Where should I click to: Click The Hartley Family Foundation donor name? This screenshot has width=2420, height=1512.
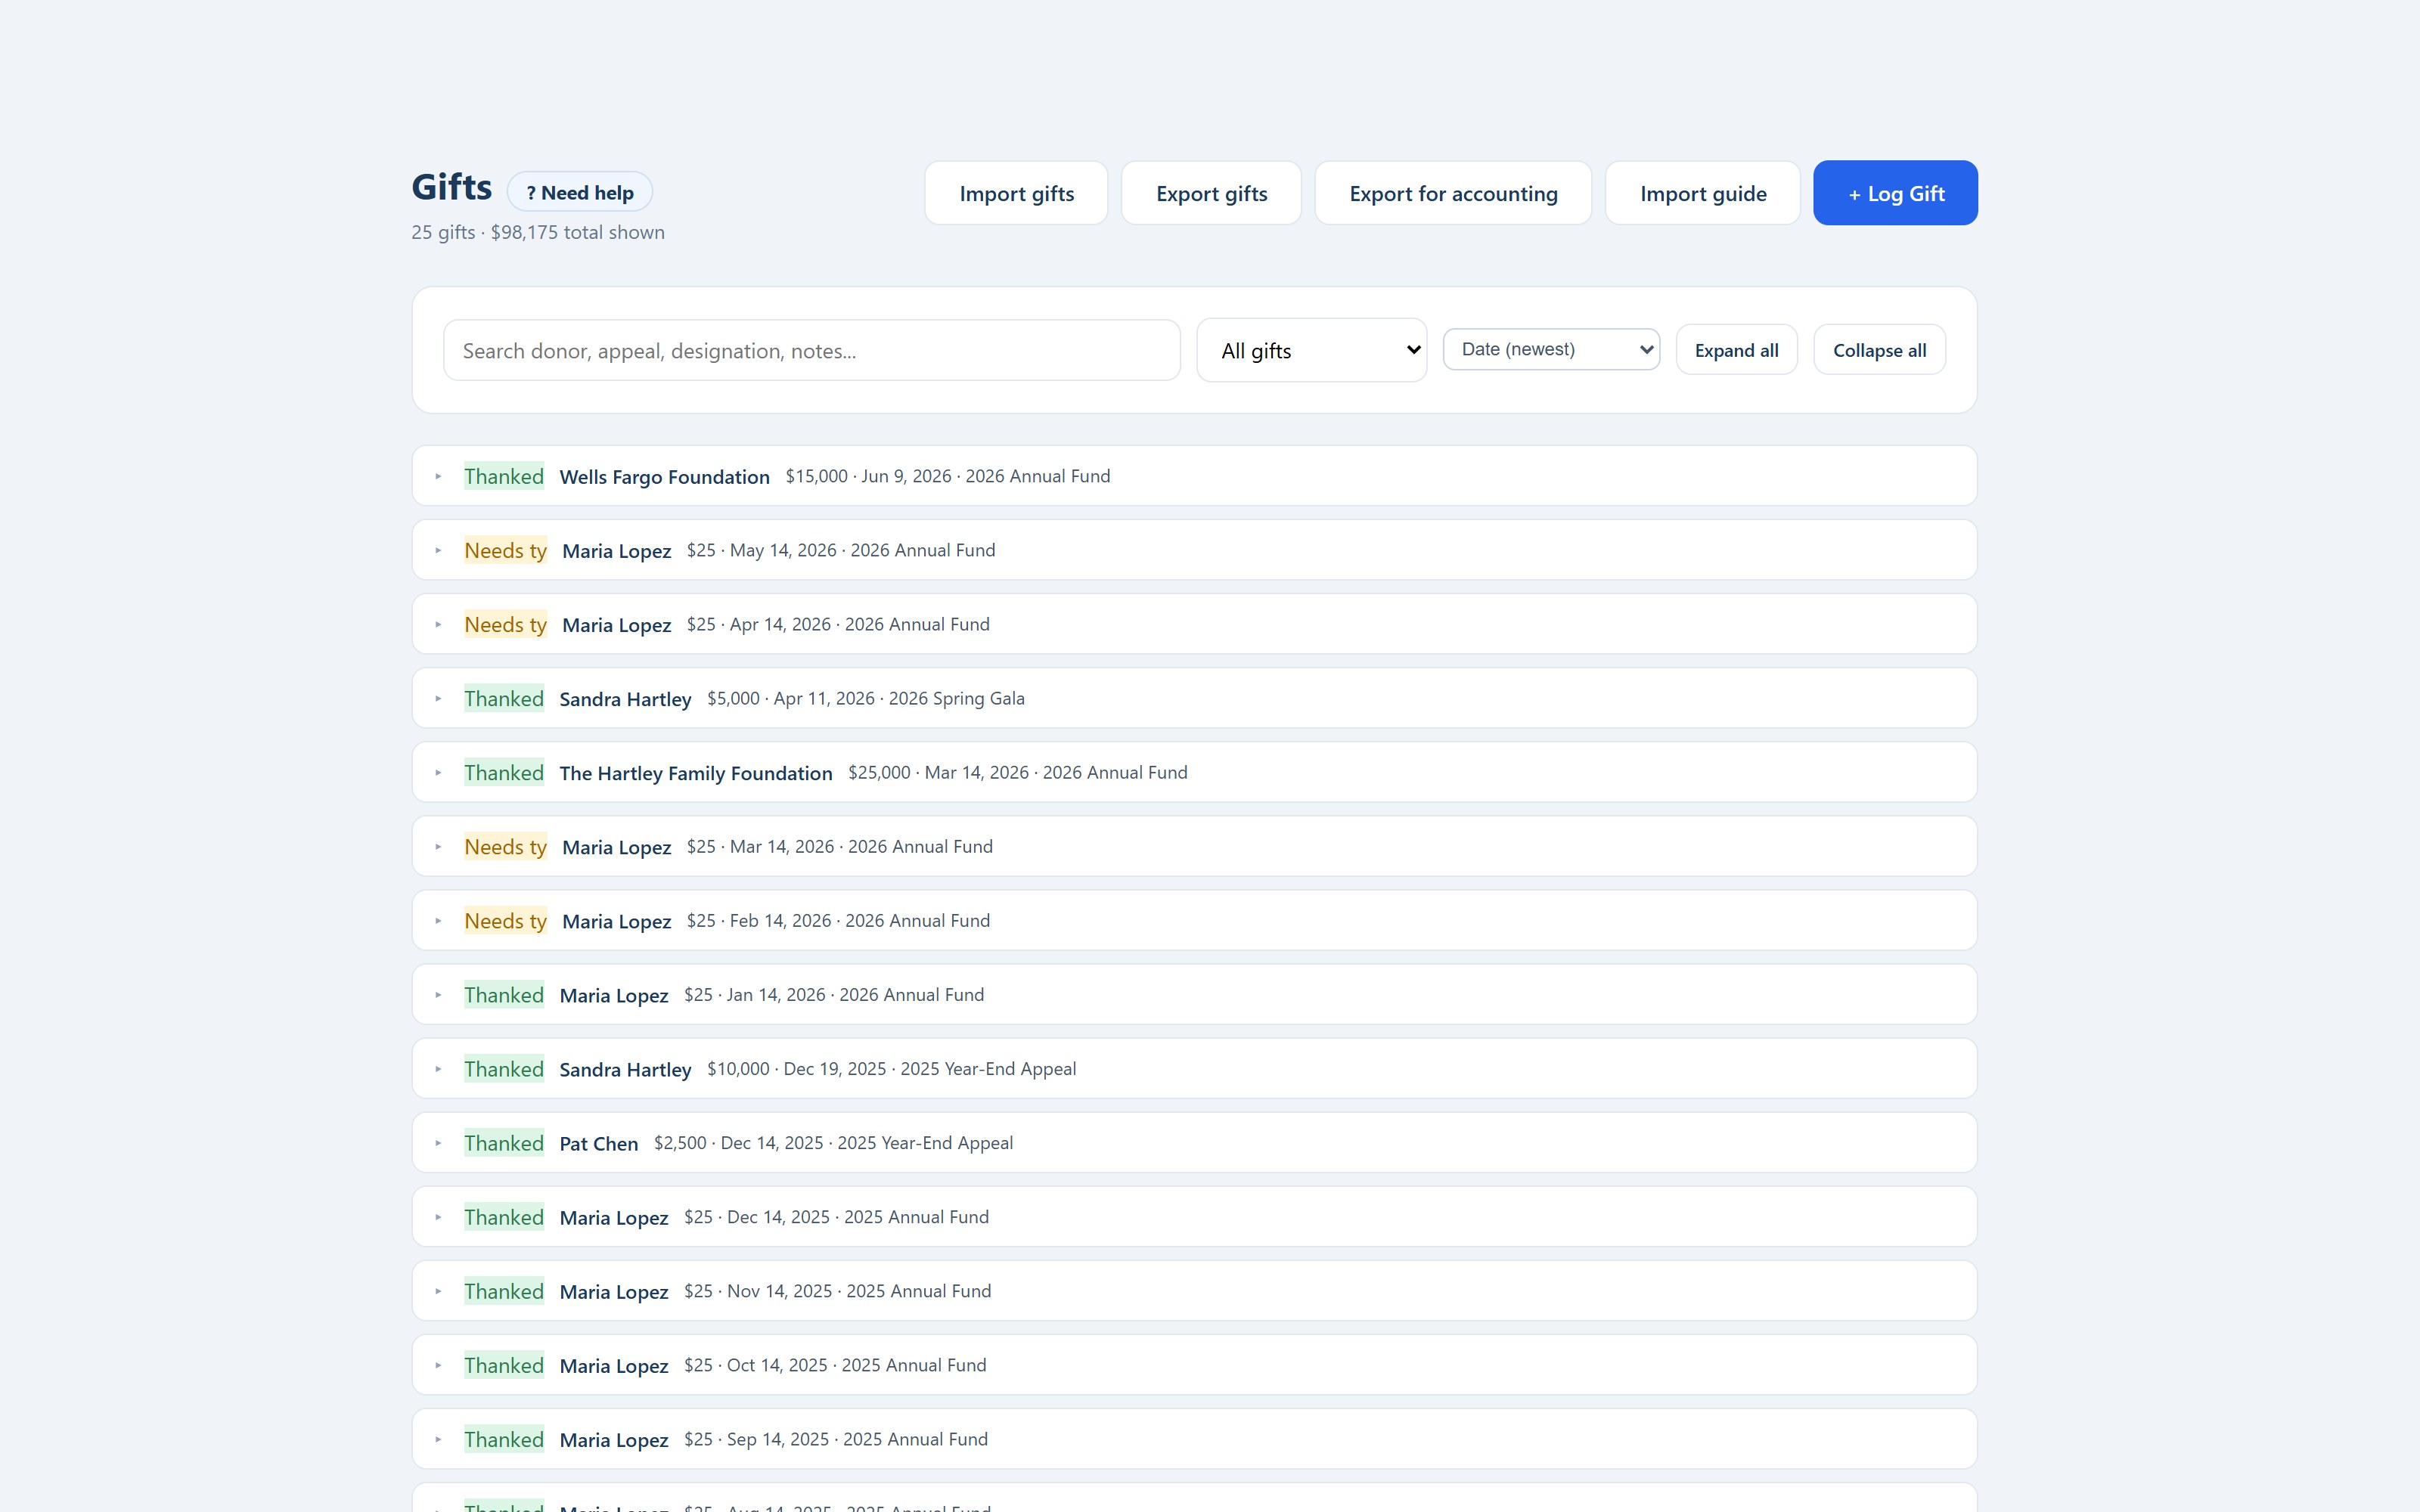click(x=695, y=773)
